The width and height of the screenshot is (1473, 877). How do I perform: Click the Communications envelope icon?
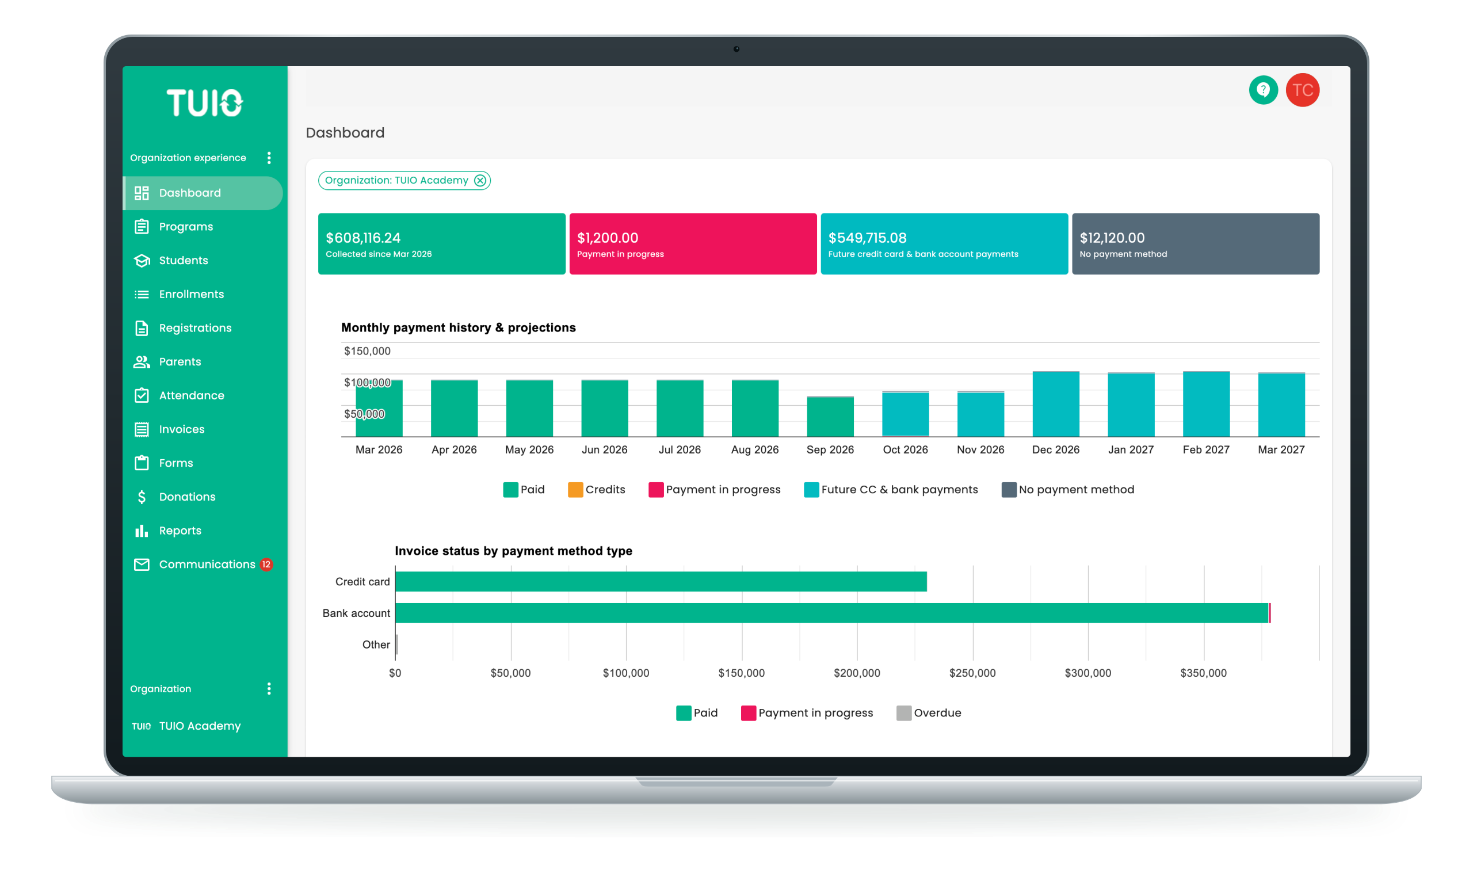click(x=141, y=565)
